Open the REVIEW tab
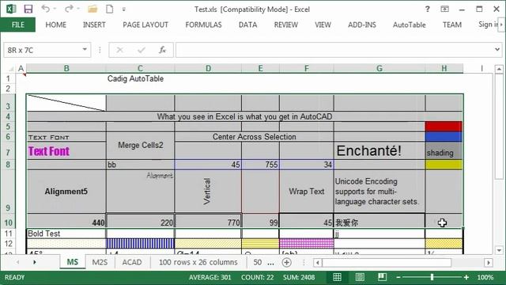This screenshot has height=285, width=506. click(286, 25)
